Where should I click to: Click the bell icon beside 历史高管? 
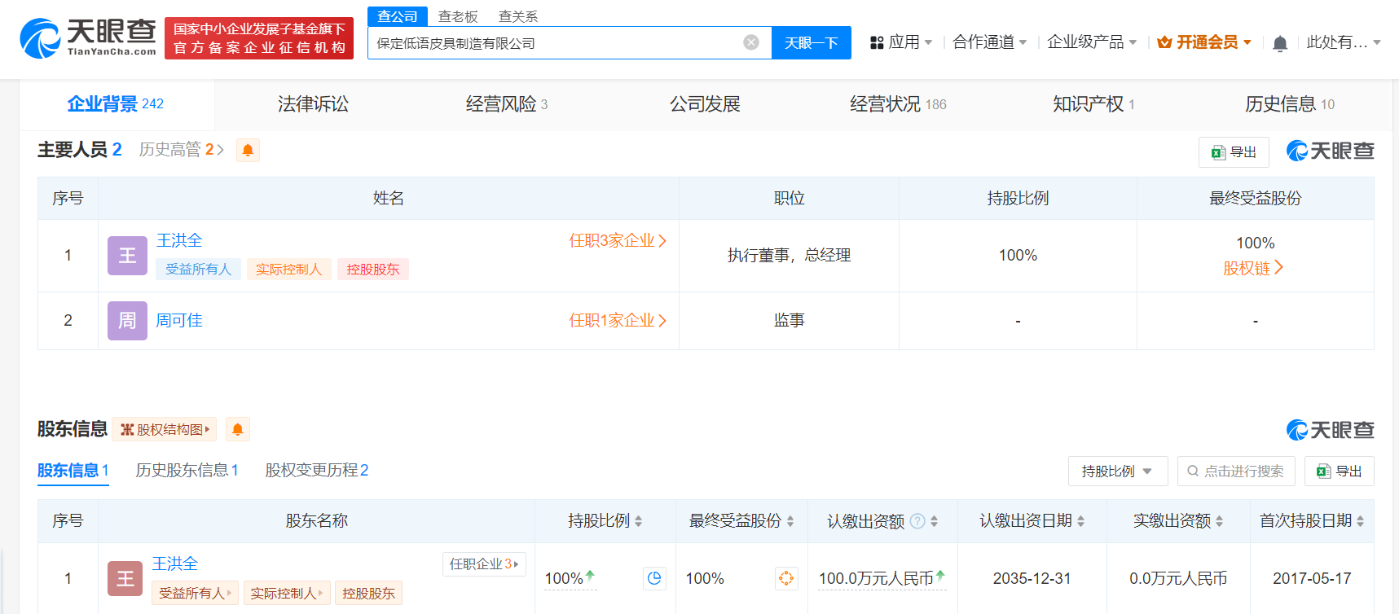click(248, 150)
